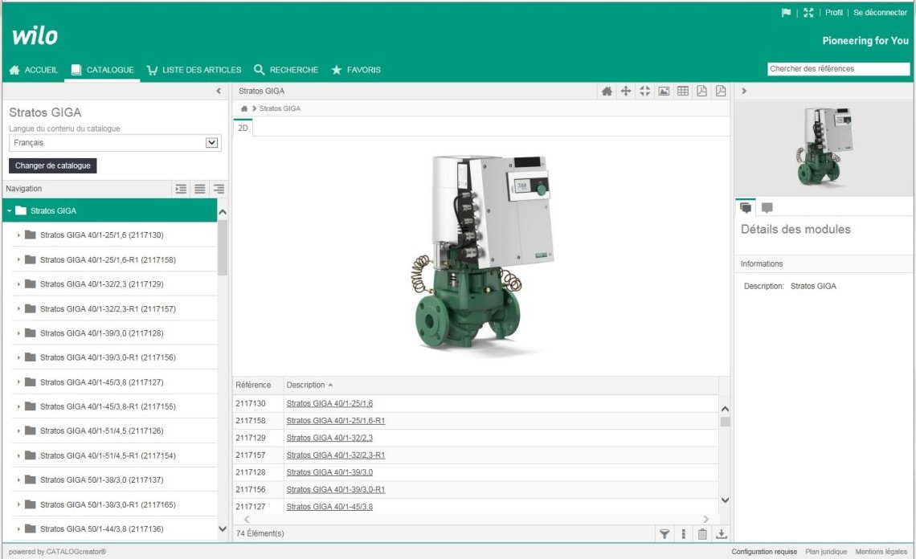The height and width of the screenshot is (559, 916).
Task: Click the table view icon in toolbar
Action: click(x=683, y=91)
